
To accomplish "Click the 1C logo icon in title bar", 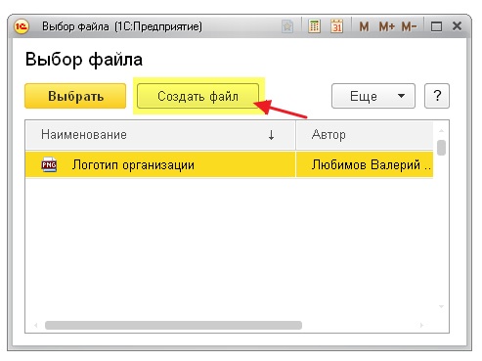I will pos(22,26).
